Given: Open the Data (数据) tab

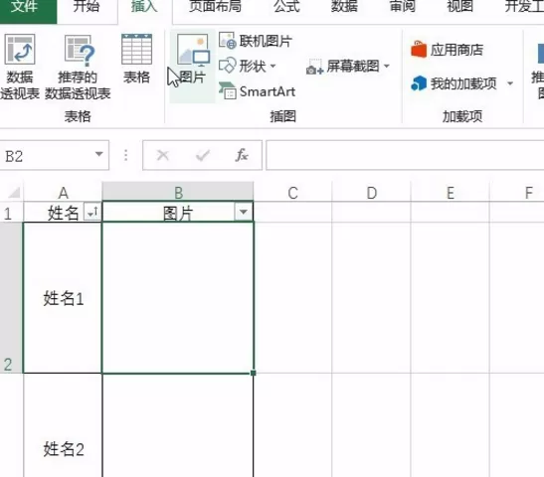Looking at the screenshot, I should (x=344, y=7).
